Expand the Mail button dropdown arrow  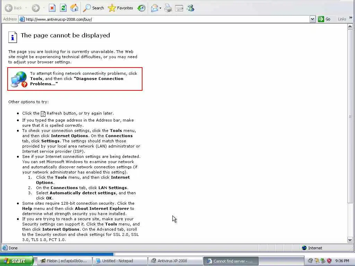point(160,8)
